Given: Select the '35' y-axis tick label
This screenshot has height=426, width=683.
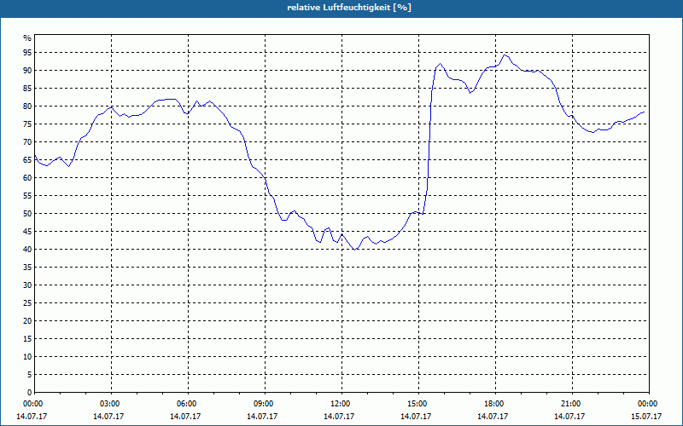Looking at the screenshot, I should coord(27,268).
